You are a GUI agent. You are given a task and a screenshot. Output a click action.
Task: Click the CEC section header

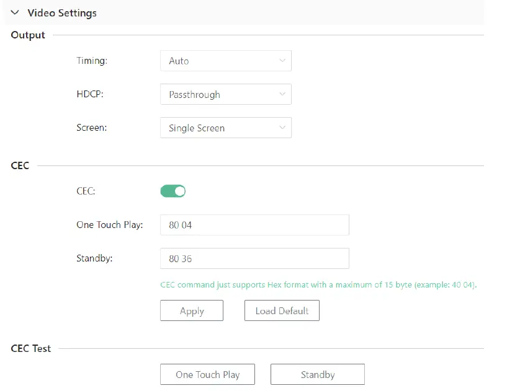20,165
